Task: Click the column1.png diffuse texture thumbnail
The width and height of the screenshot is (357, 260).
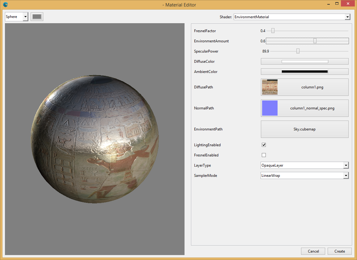Action: (x=270, y=87)
